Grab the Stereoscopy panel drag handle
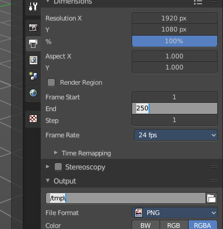 coord(214,166)
